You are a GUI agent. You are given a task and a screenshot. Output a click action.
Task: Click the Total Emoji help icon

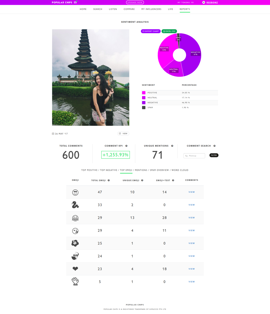click(x=109, y=180)
